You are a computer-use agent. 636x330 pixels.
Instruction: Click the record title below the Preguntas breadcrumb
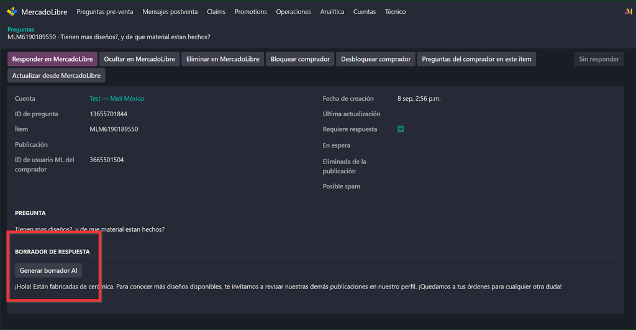(x=109, y=37)
